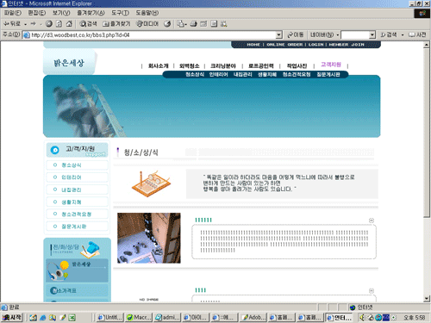Click the 이동 Go button
This screenshot has height=323, width=431.
[x=296, y=34]
